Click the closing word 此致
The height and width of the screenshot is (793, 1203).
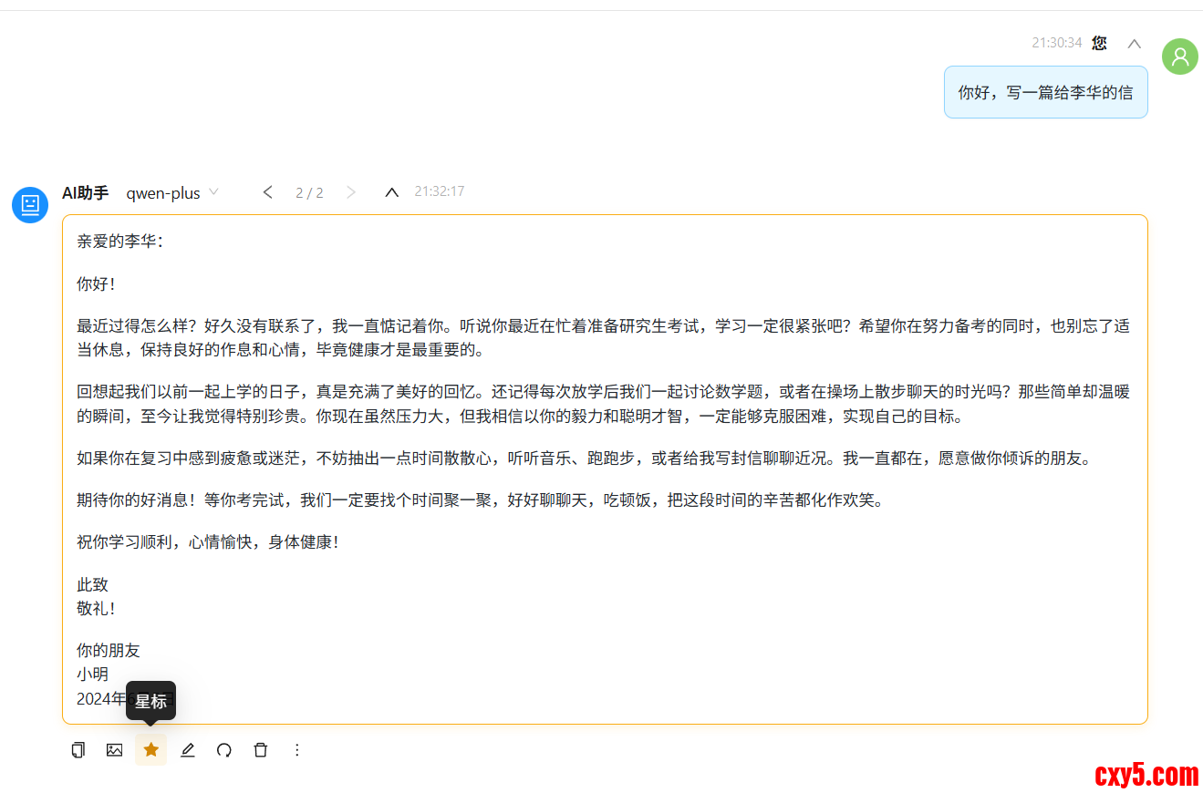coord(92,584)
